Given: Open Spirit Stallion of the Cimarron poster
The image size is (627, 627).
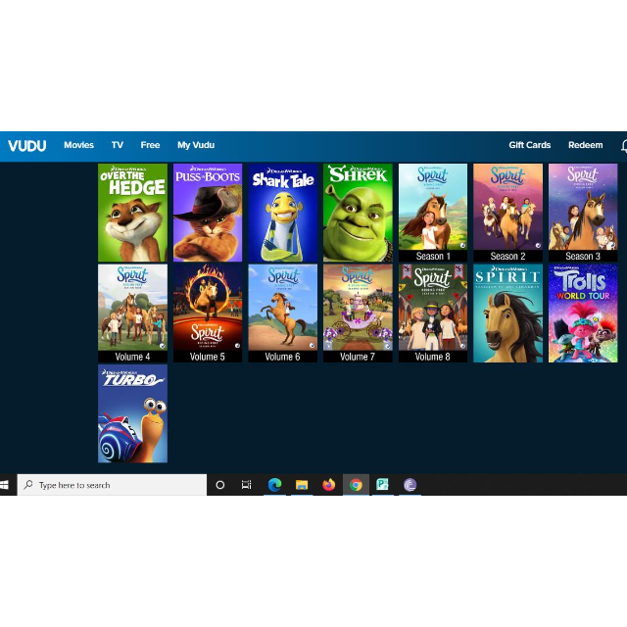Looking at the screenshot, I should coord(507,313).
